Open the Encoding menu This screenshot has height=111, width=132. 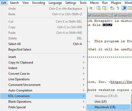coord(39,3)
